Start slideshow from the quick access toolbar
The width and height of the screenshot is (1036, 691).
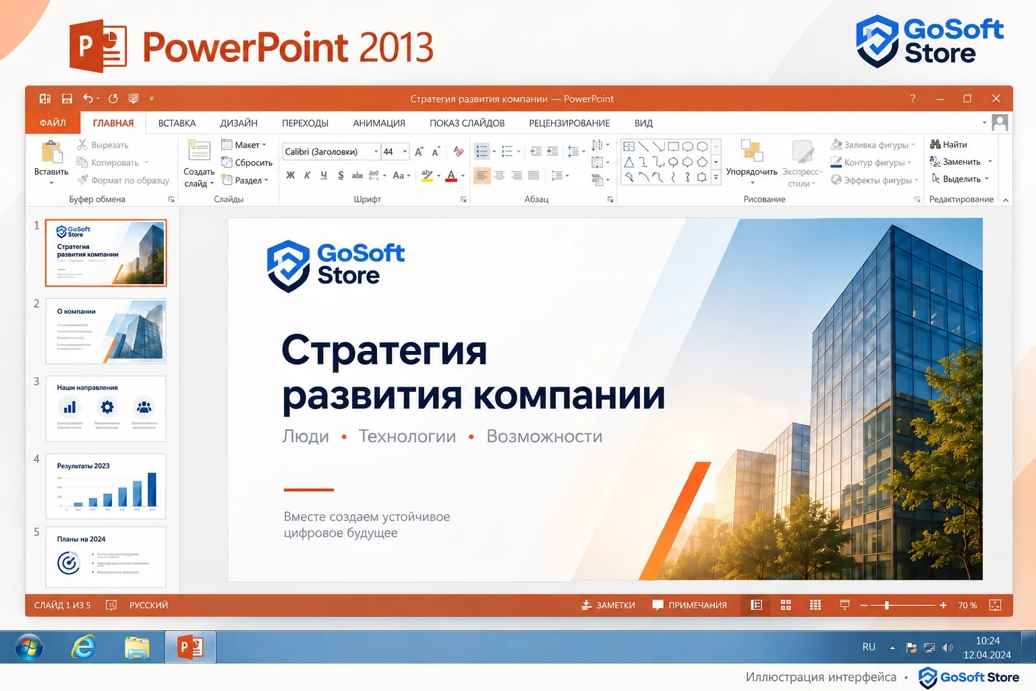[134, 99]
